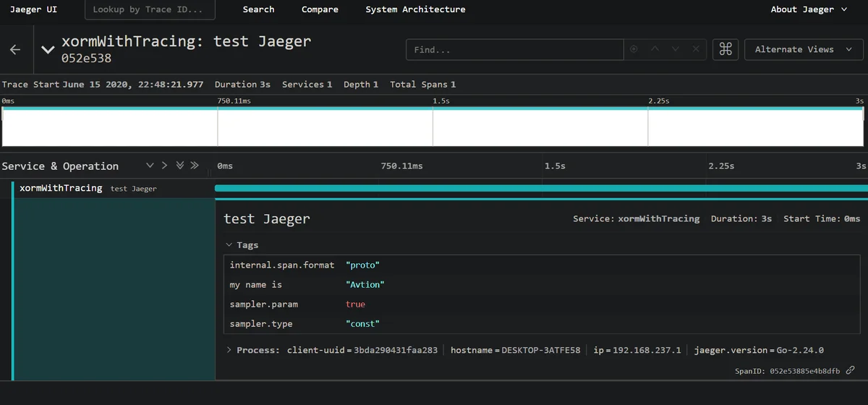Open System Architecture nav item
Image resolution: width=868 pixels, height=405 pixels.
click(x=415, y=9)
